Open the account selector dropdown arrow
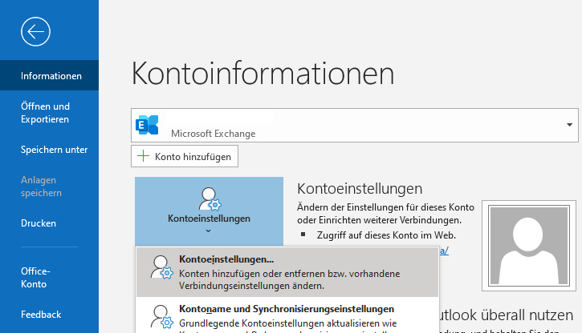 [569, 125]
